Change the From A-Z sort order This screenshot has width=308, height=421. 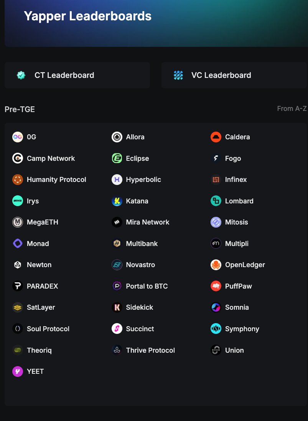pos(292,109)
